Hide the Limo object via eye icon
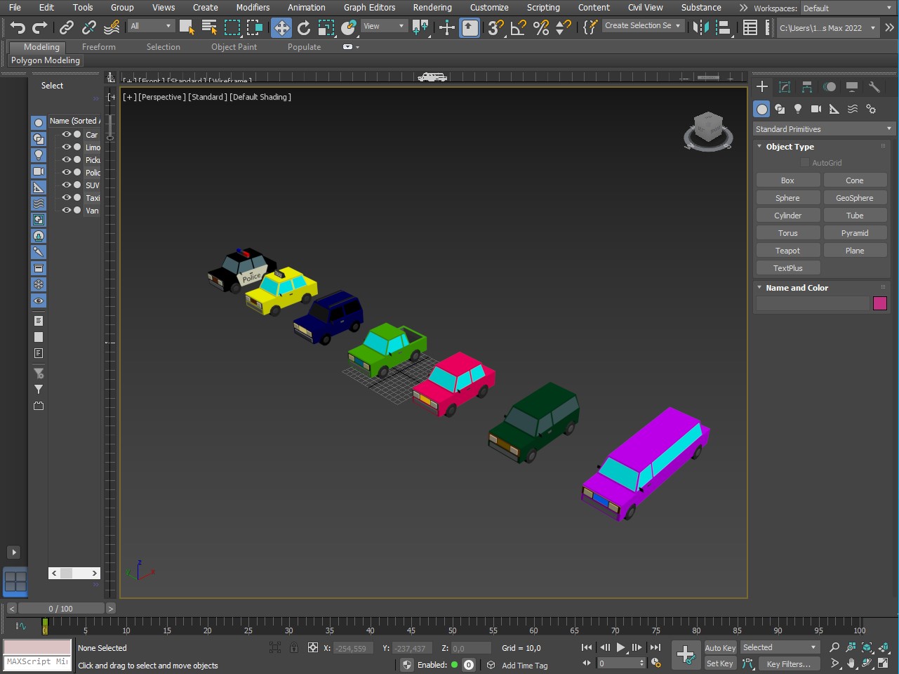899x674 pixels. click(x=67, y=147)
